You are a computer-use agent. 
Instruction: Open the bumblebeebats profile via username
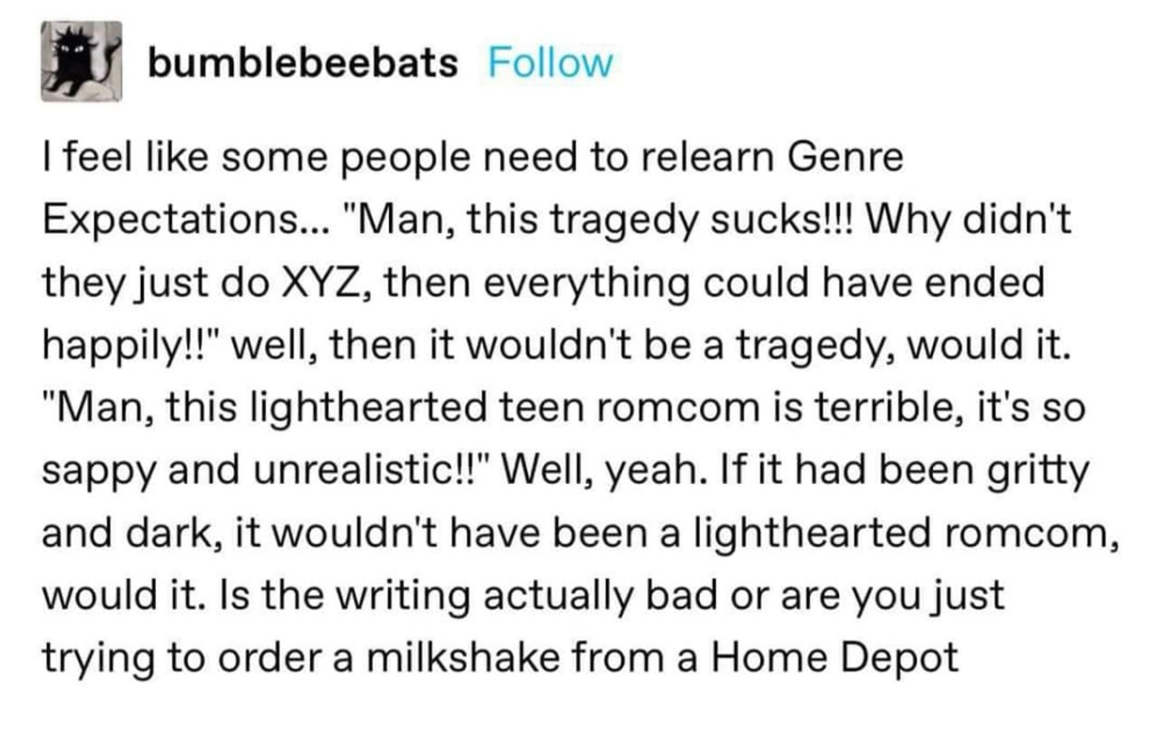pyautogui.click(x=303, y=63)
